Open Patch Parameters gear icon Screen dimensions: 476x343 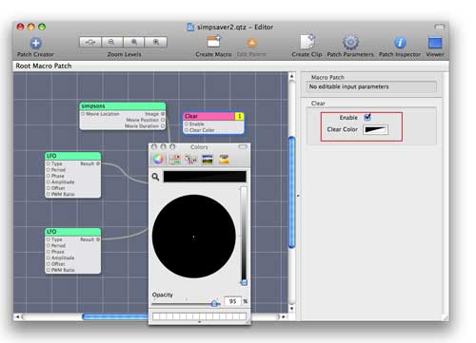click(350, 42)
